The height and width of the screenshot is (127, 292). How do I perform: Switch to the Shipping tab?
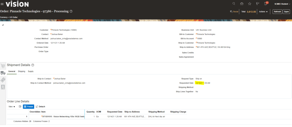(21, 71)
